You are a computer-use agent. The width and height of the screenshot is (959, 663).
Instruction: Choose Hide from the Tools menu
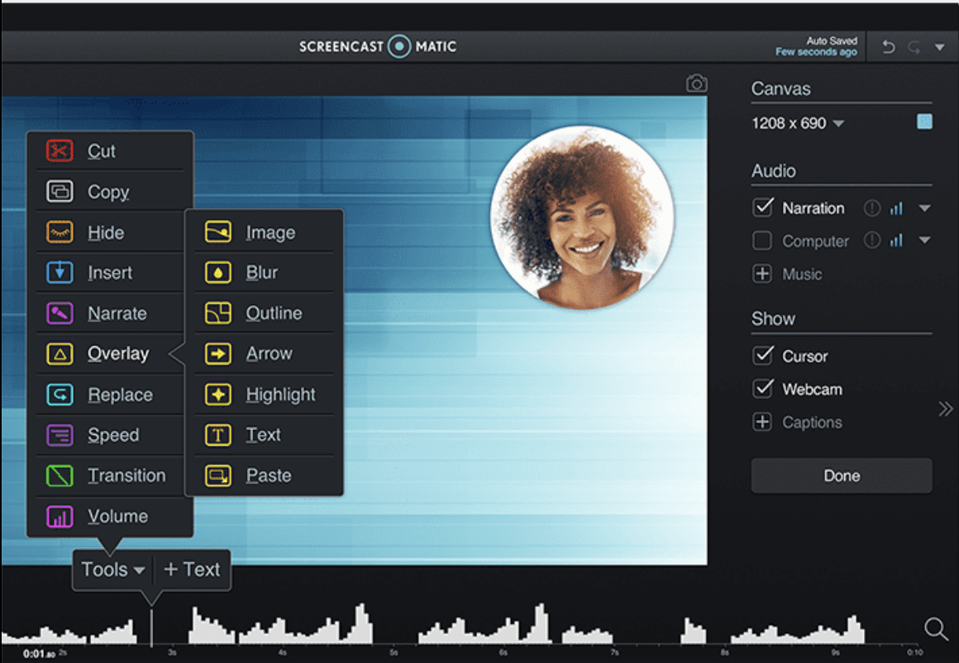click(110, 231)
